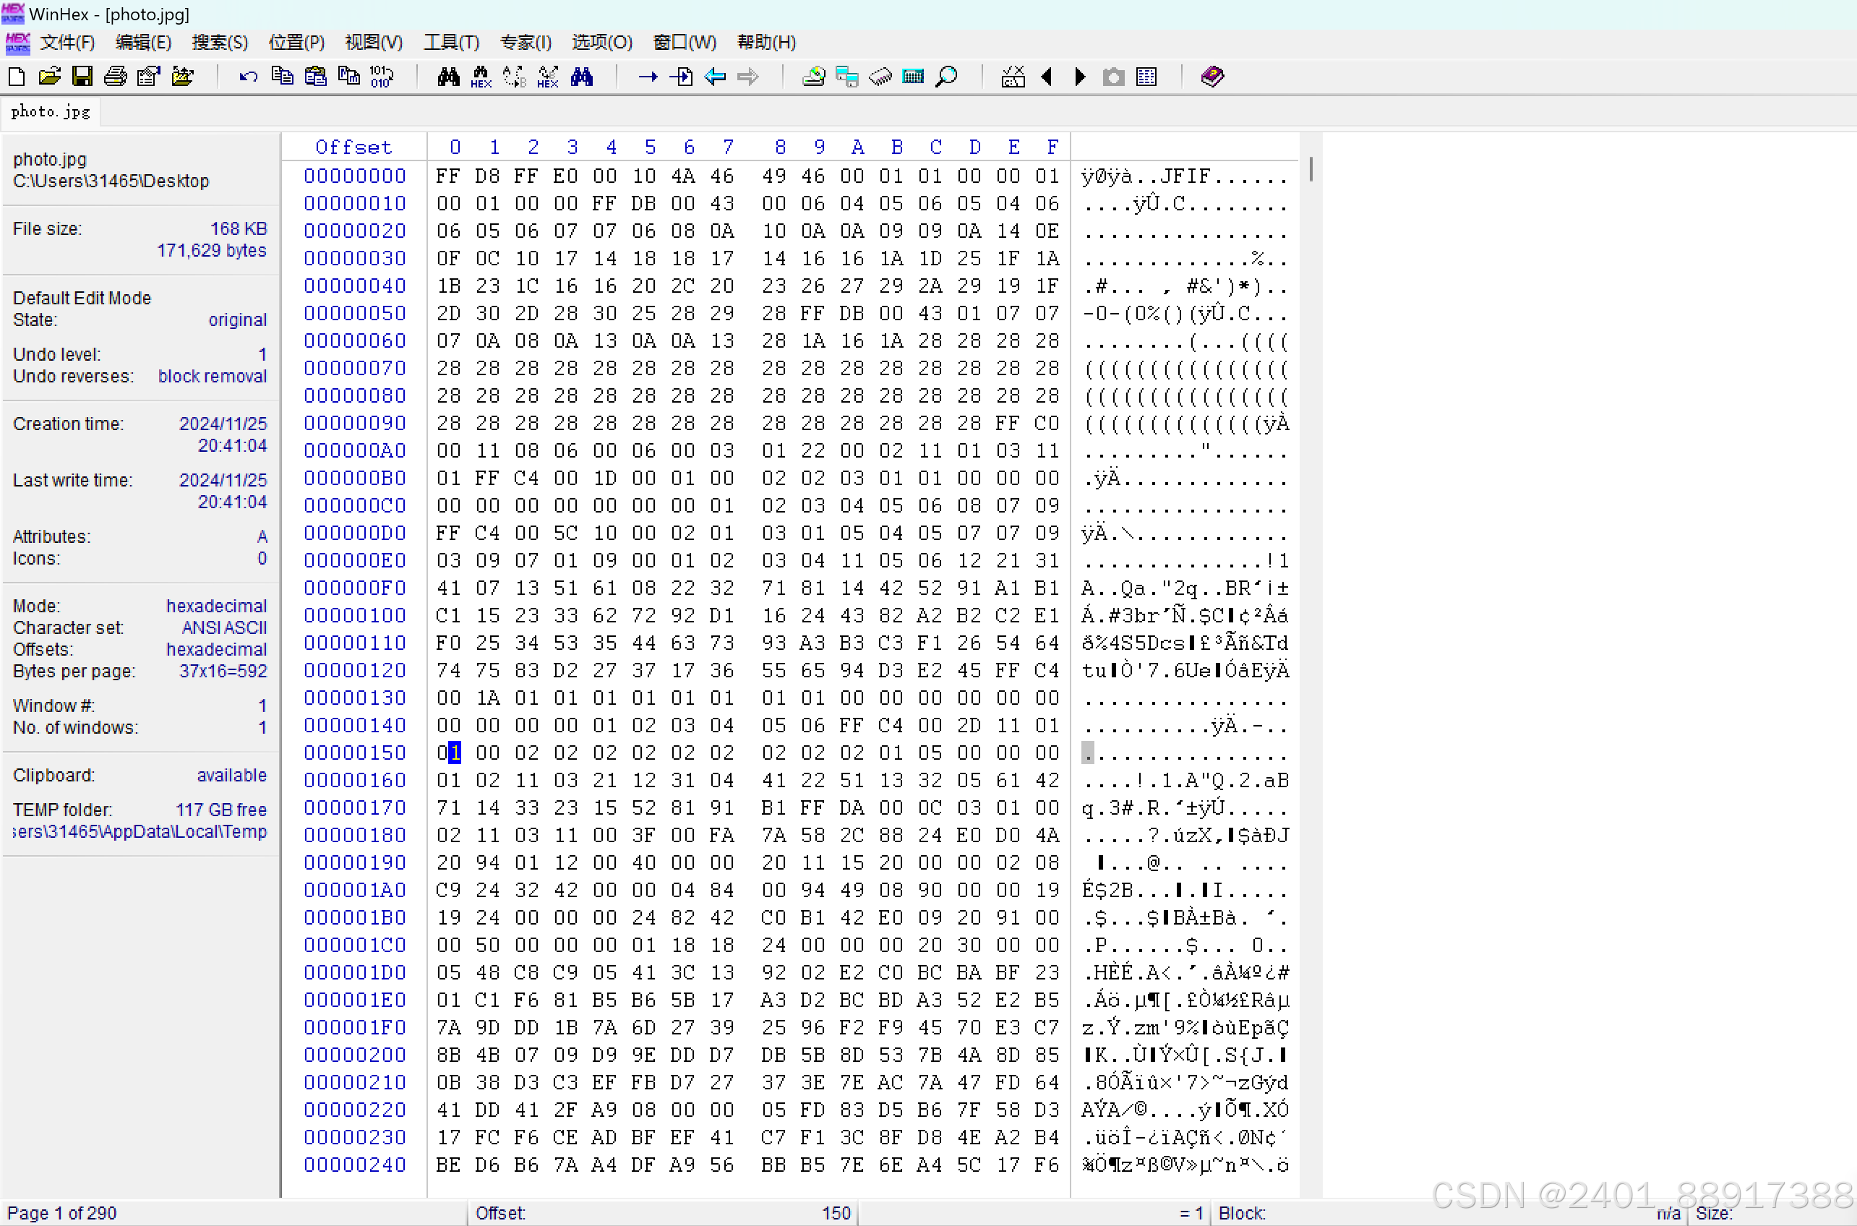Click the Offset column header
This screenshot has width=1857, height=1226.
353,147
